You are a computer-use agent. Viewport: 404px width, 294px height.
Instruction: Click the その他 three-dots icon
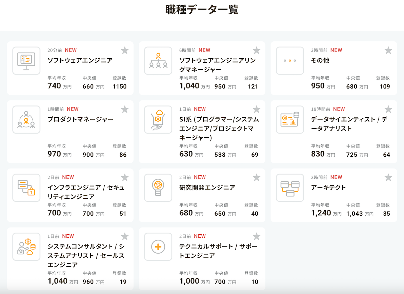click(290, 61)
